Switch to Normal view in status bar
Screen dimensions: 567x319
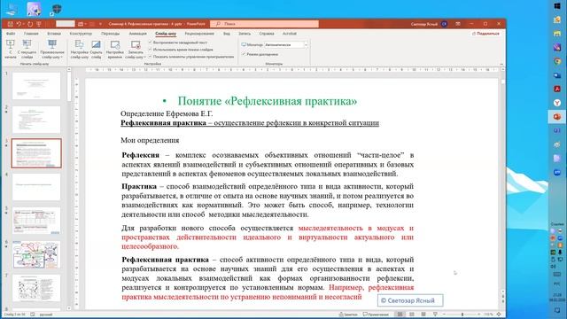400,315
